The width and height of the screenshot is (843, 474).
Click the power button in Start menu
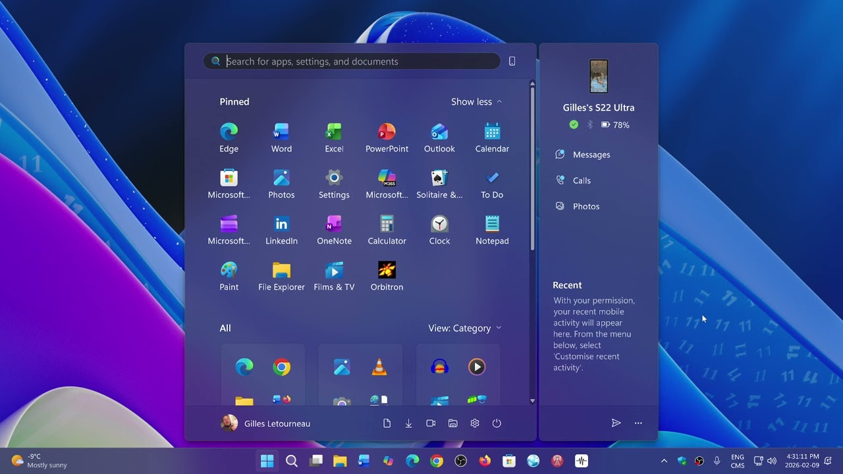coord(497,423)
